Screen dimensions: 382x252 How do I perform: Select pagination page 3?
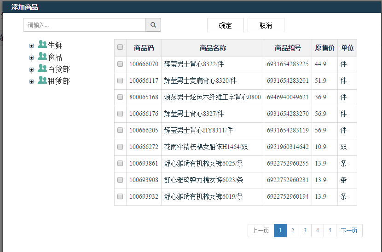[305, 230]
